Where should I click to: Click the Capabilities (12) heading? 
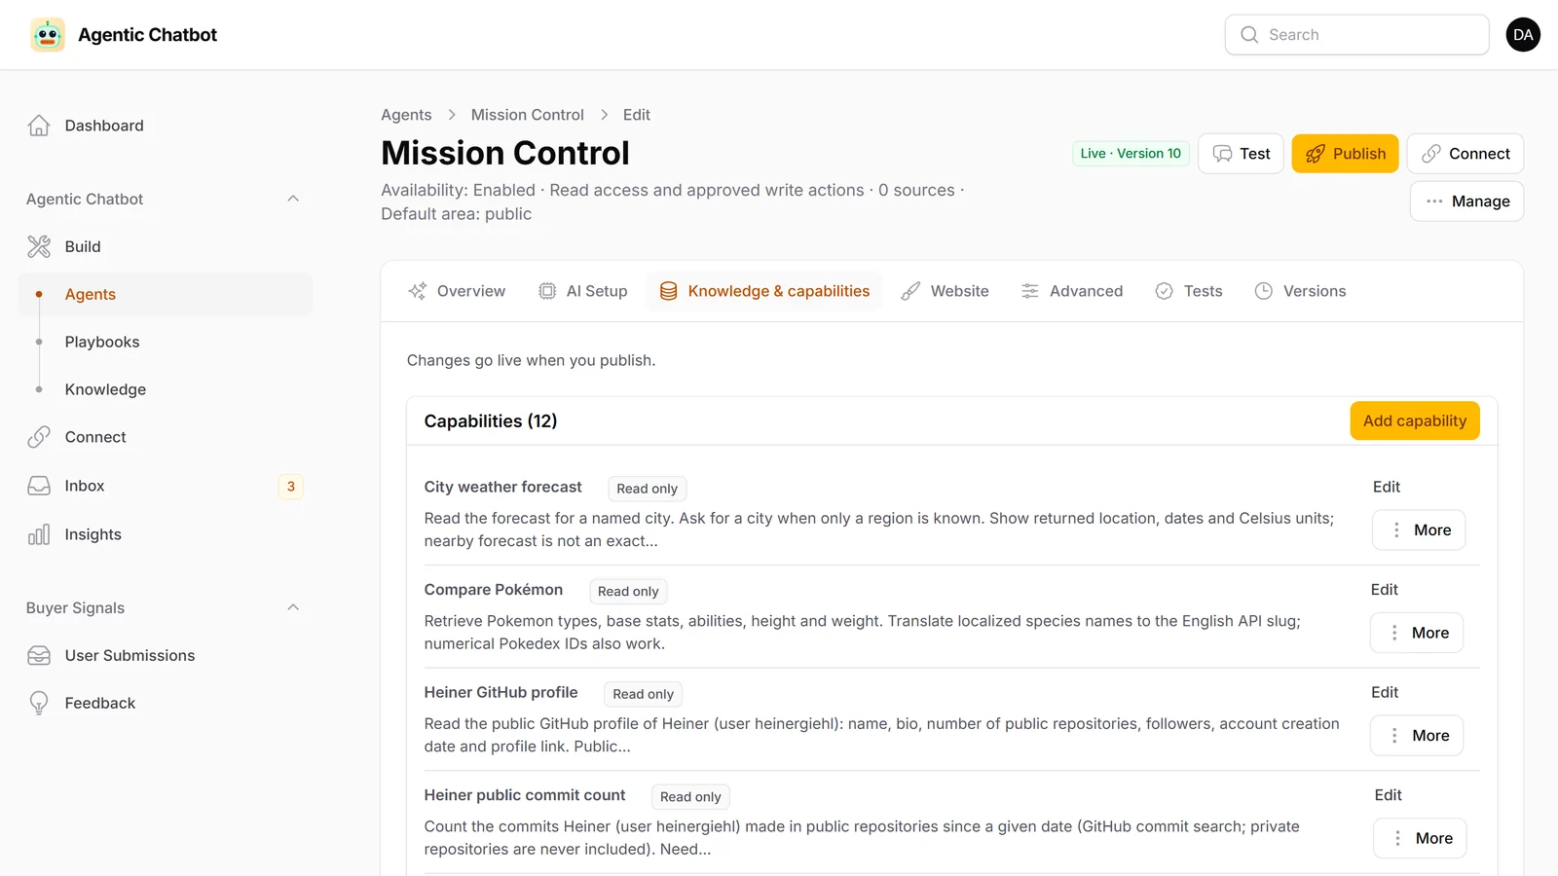pyautogui.click(x=491, y=421)
